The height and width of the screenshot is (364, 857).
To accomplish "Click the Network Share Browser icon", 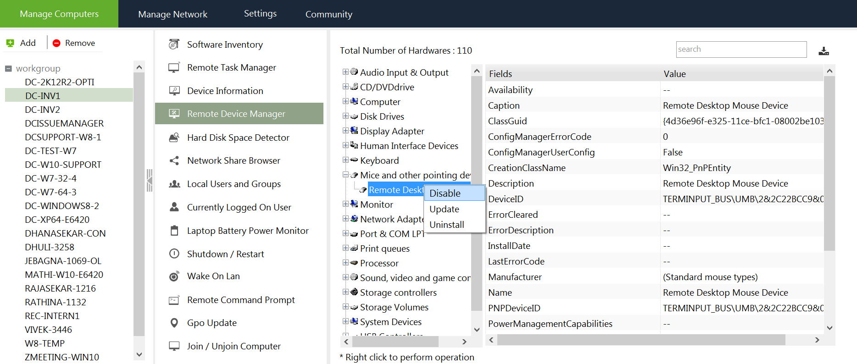I will tap(174, 160).
